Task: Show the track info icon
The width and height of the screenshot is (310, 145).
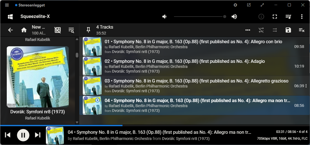Action: (x=261, y=17)
